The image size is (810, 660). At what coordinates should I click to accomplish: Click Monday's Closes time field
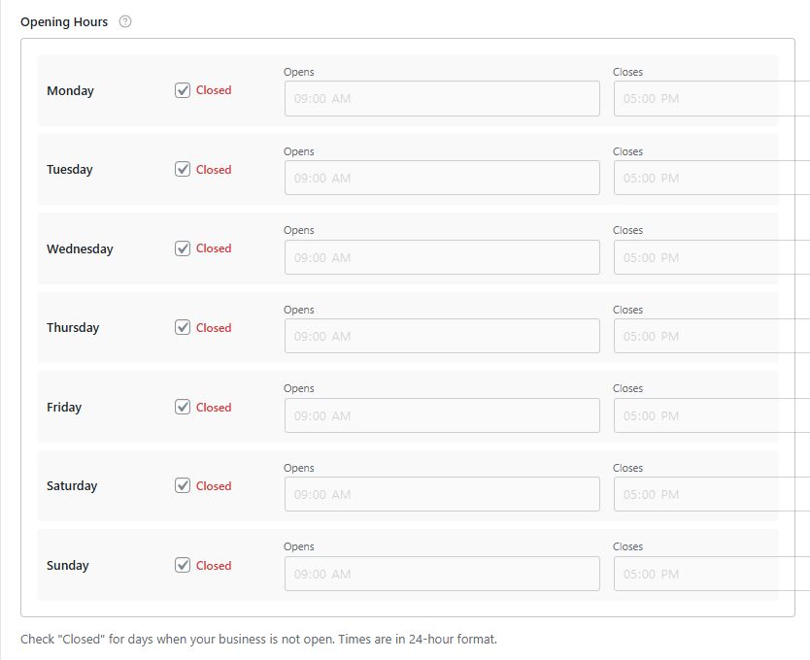click(711, 99)
